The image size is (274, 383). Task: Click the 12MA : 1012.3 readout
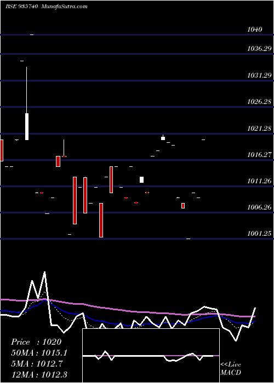pyautogui.click(x=39, y=374)
